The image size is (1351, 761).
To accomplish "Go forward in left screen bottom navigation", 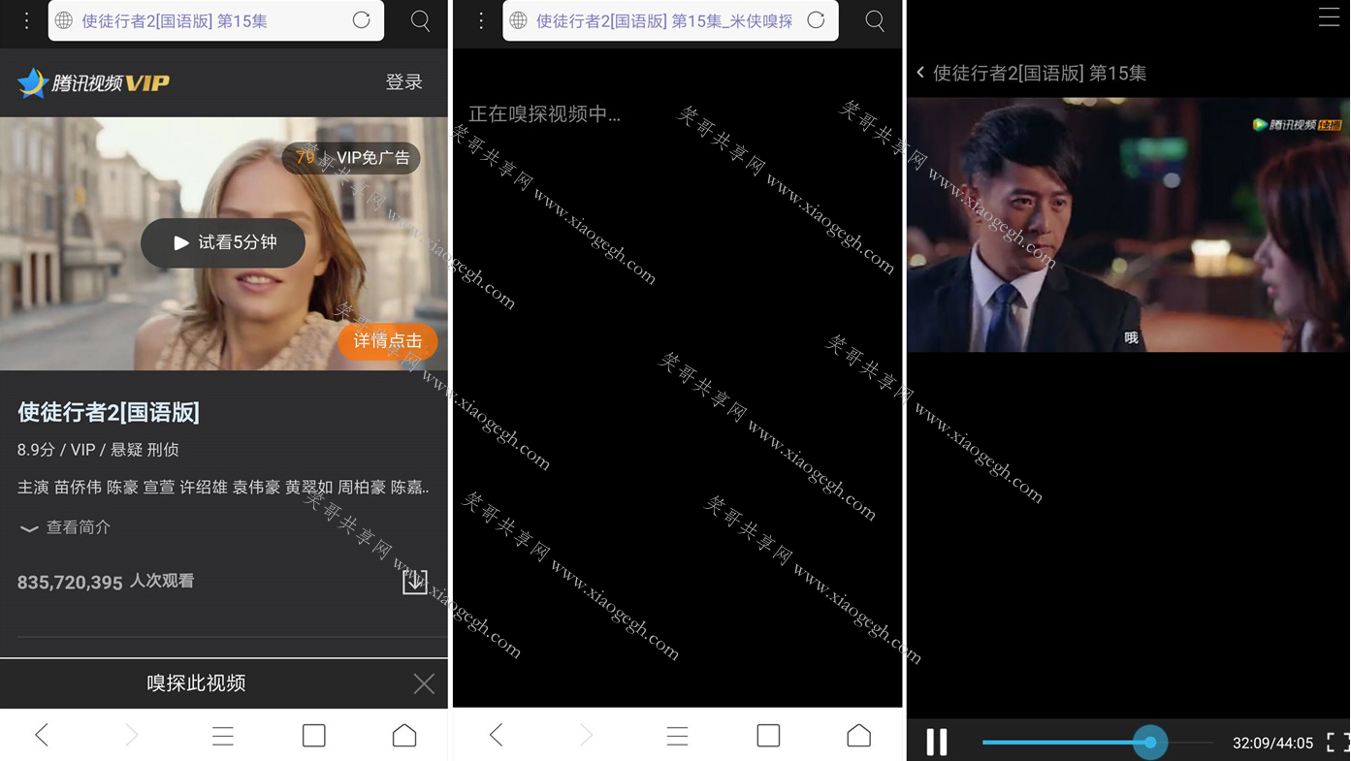I will [132, 735].
